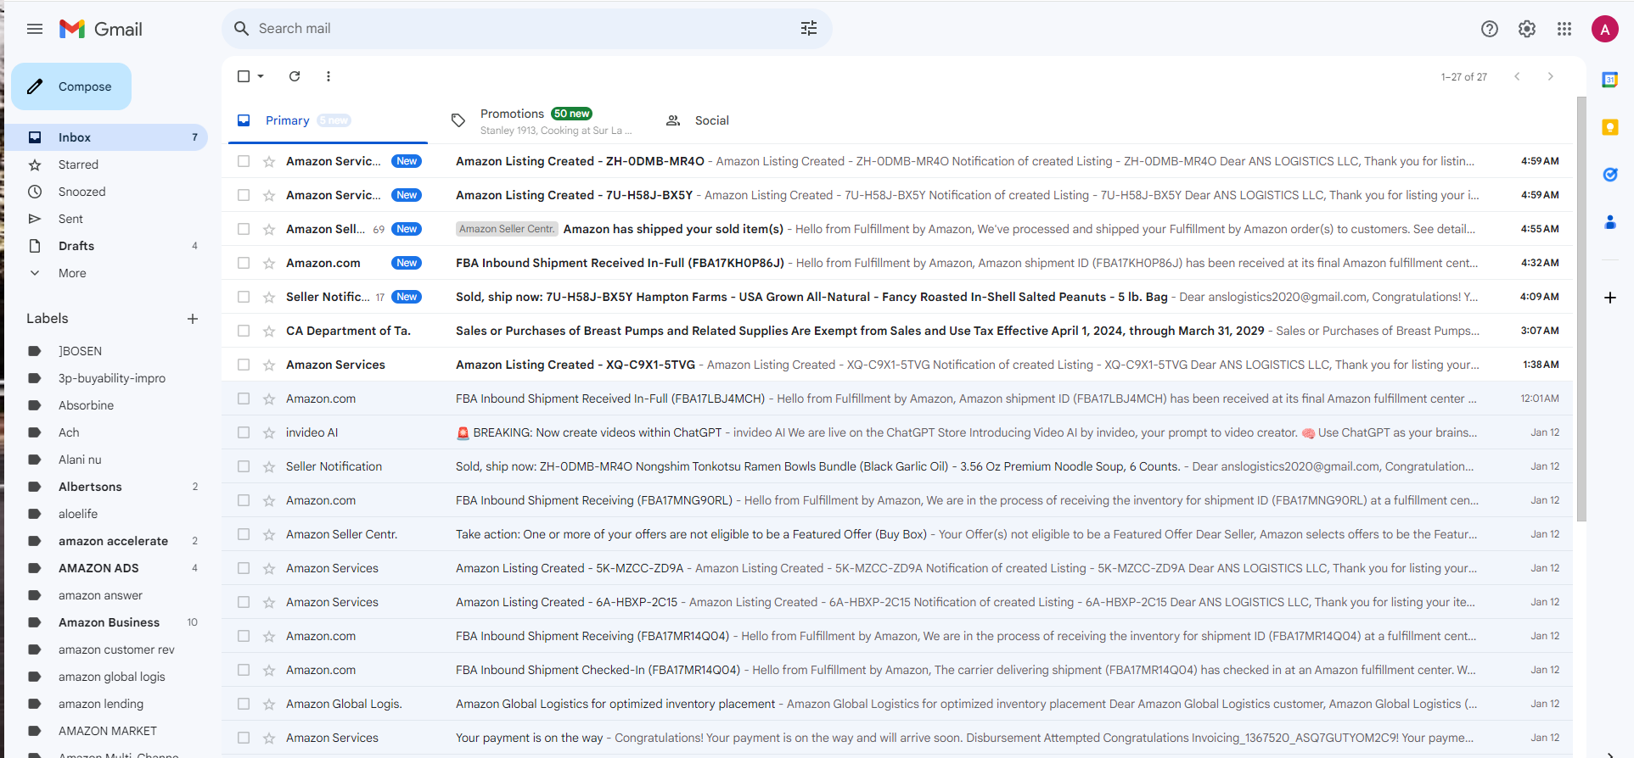Click the Compose button
1634x758 pixels.
click(71, 86)
